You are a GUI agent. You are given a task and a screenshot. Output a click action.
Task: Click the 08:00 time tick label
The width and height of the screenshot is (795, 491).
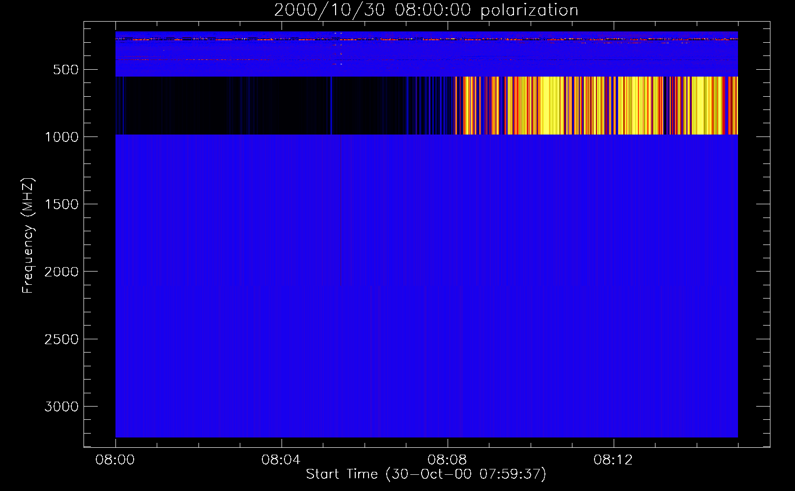pos(115,460)
